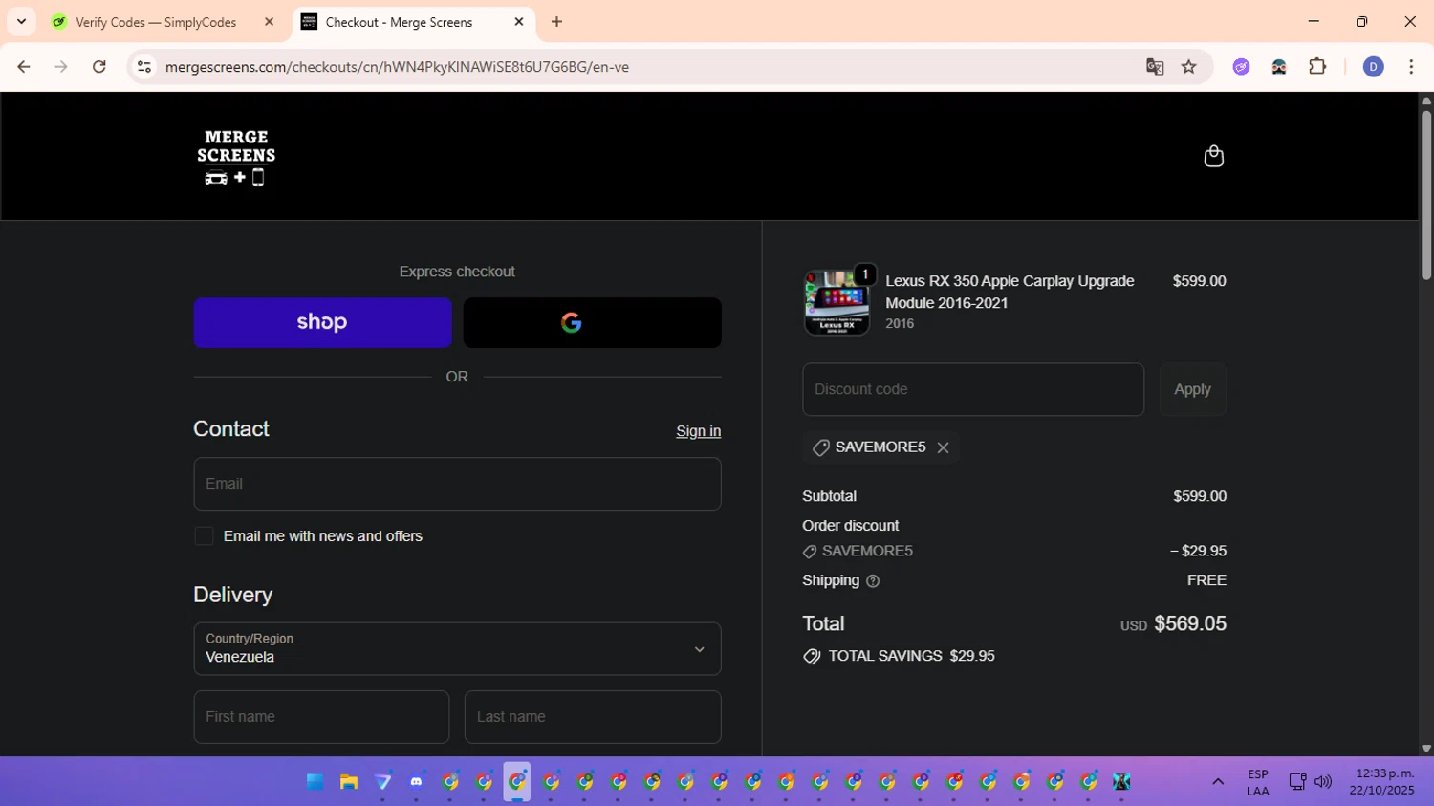Click the Express checkout heading
The height and width of the screenshot is (806, 1434).
point(457,272)
